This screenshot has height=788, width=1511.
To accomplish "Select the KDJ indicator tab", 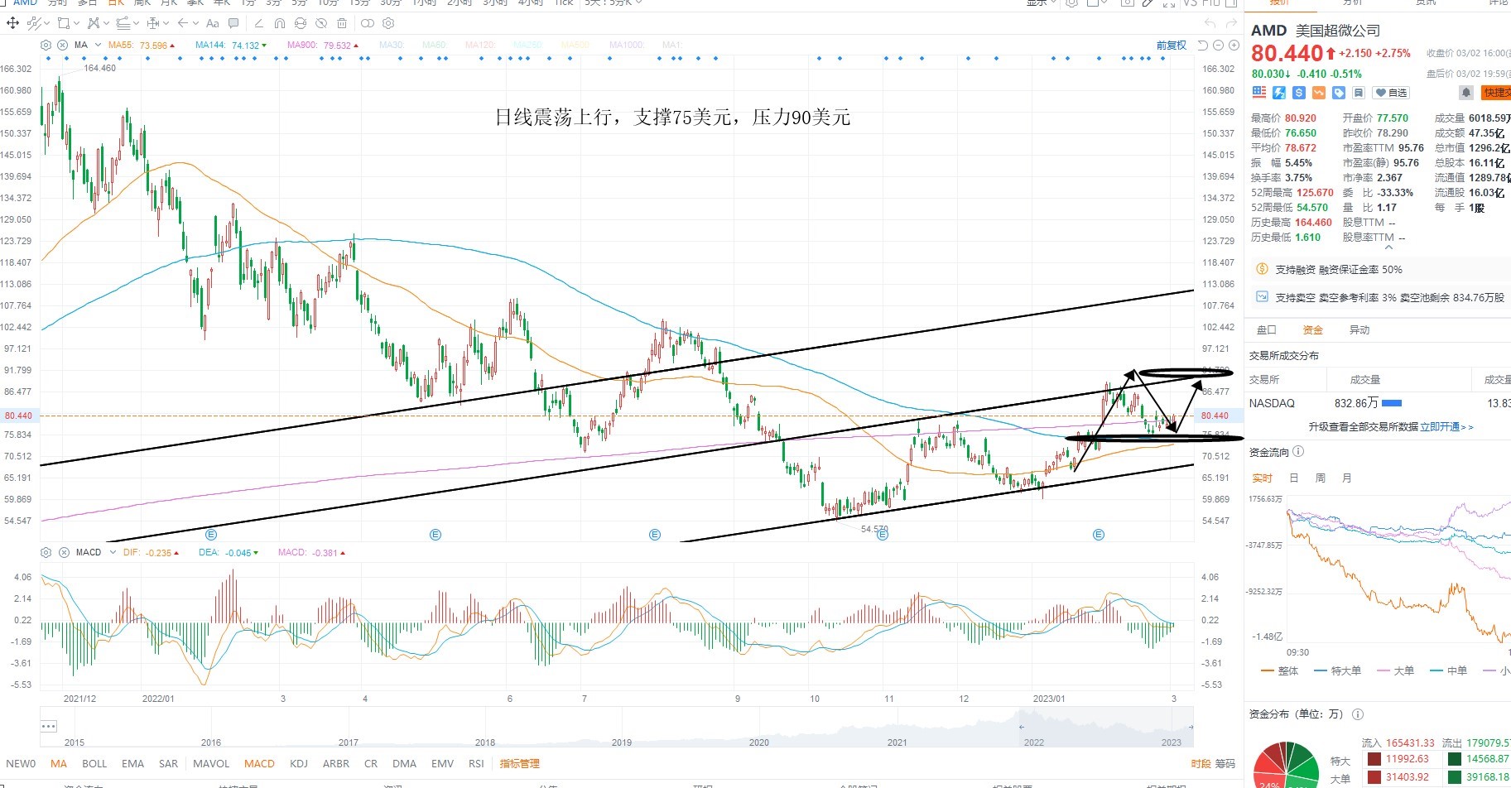I will coord(299,763).
